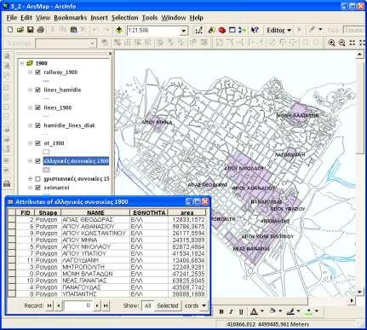Click the Bold text formatting icon
This screenshot has width=367, height=330.
click(221, 311)
